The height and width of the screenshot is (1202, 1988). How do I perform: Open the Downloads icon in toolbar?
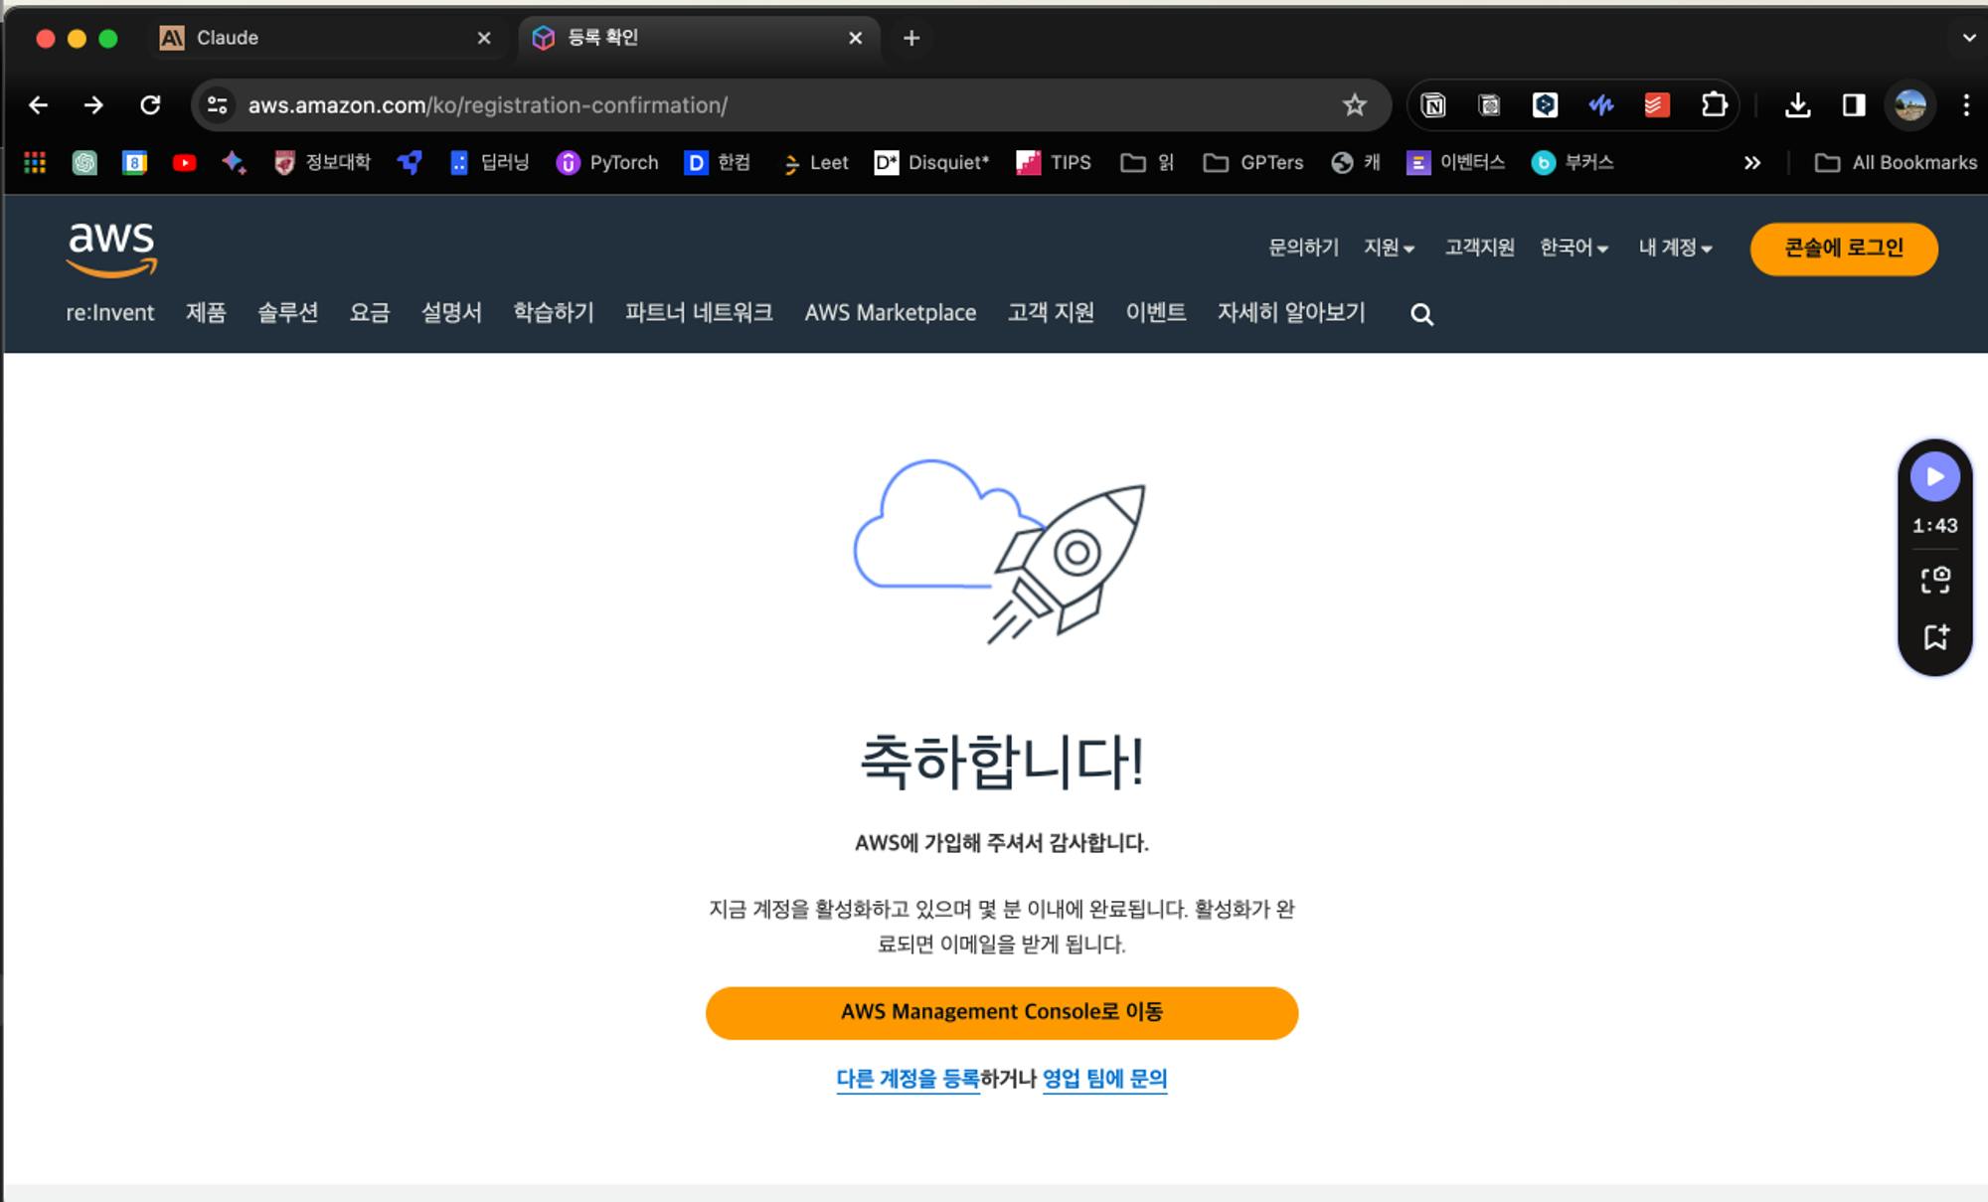1797,104
